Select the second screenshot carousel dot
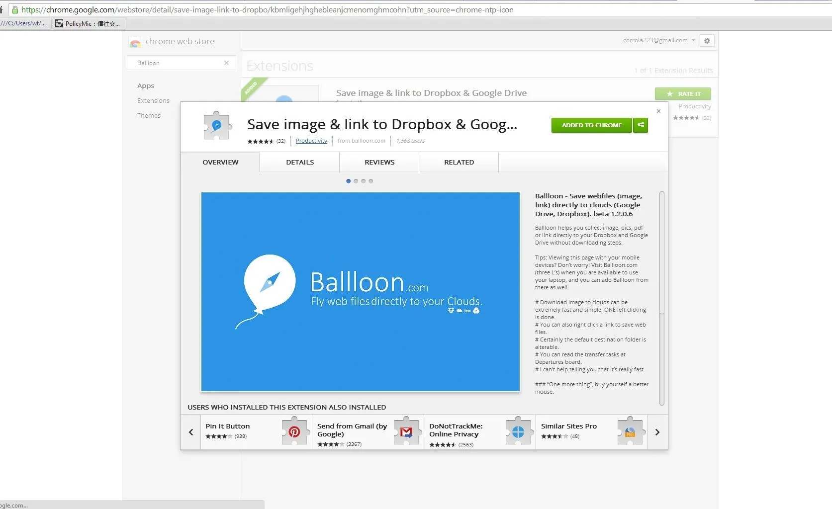 pos(356,181)
